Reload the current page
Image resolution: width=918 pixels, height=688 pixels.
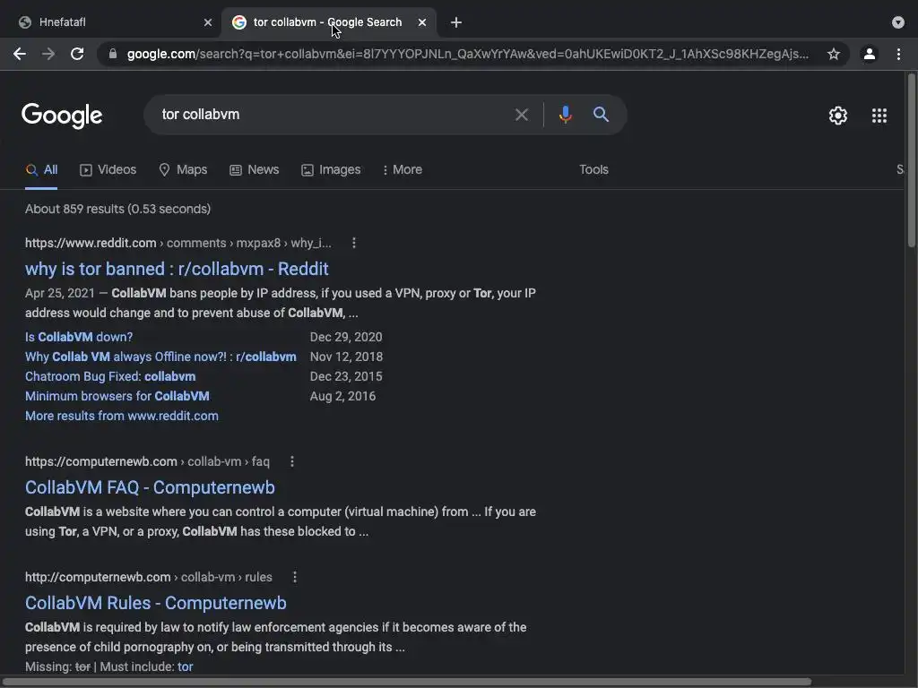(77, 54)
